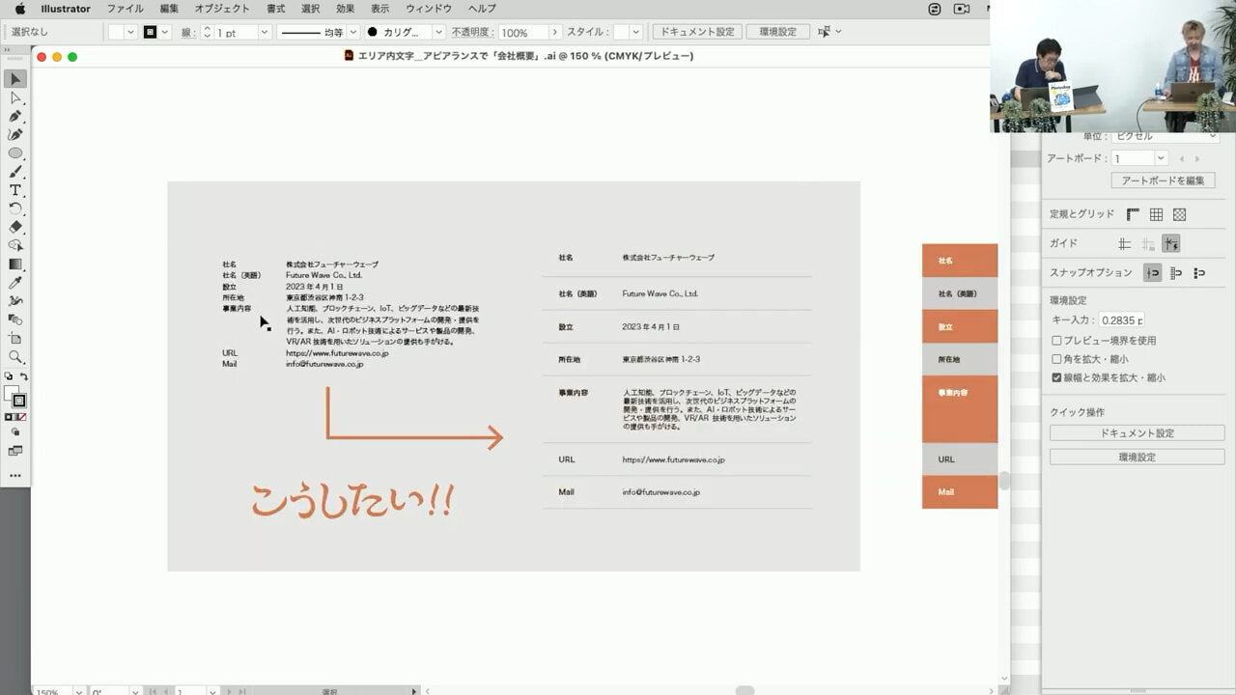This screenshot has width=1236, height=695.
Task: Select the Ellipse tool
Action: [15, 153]
